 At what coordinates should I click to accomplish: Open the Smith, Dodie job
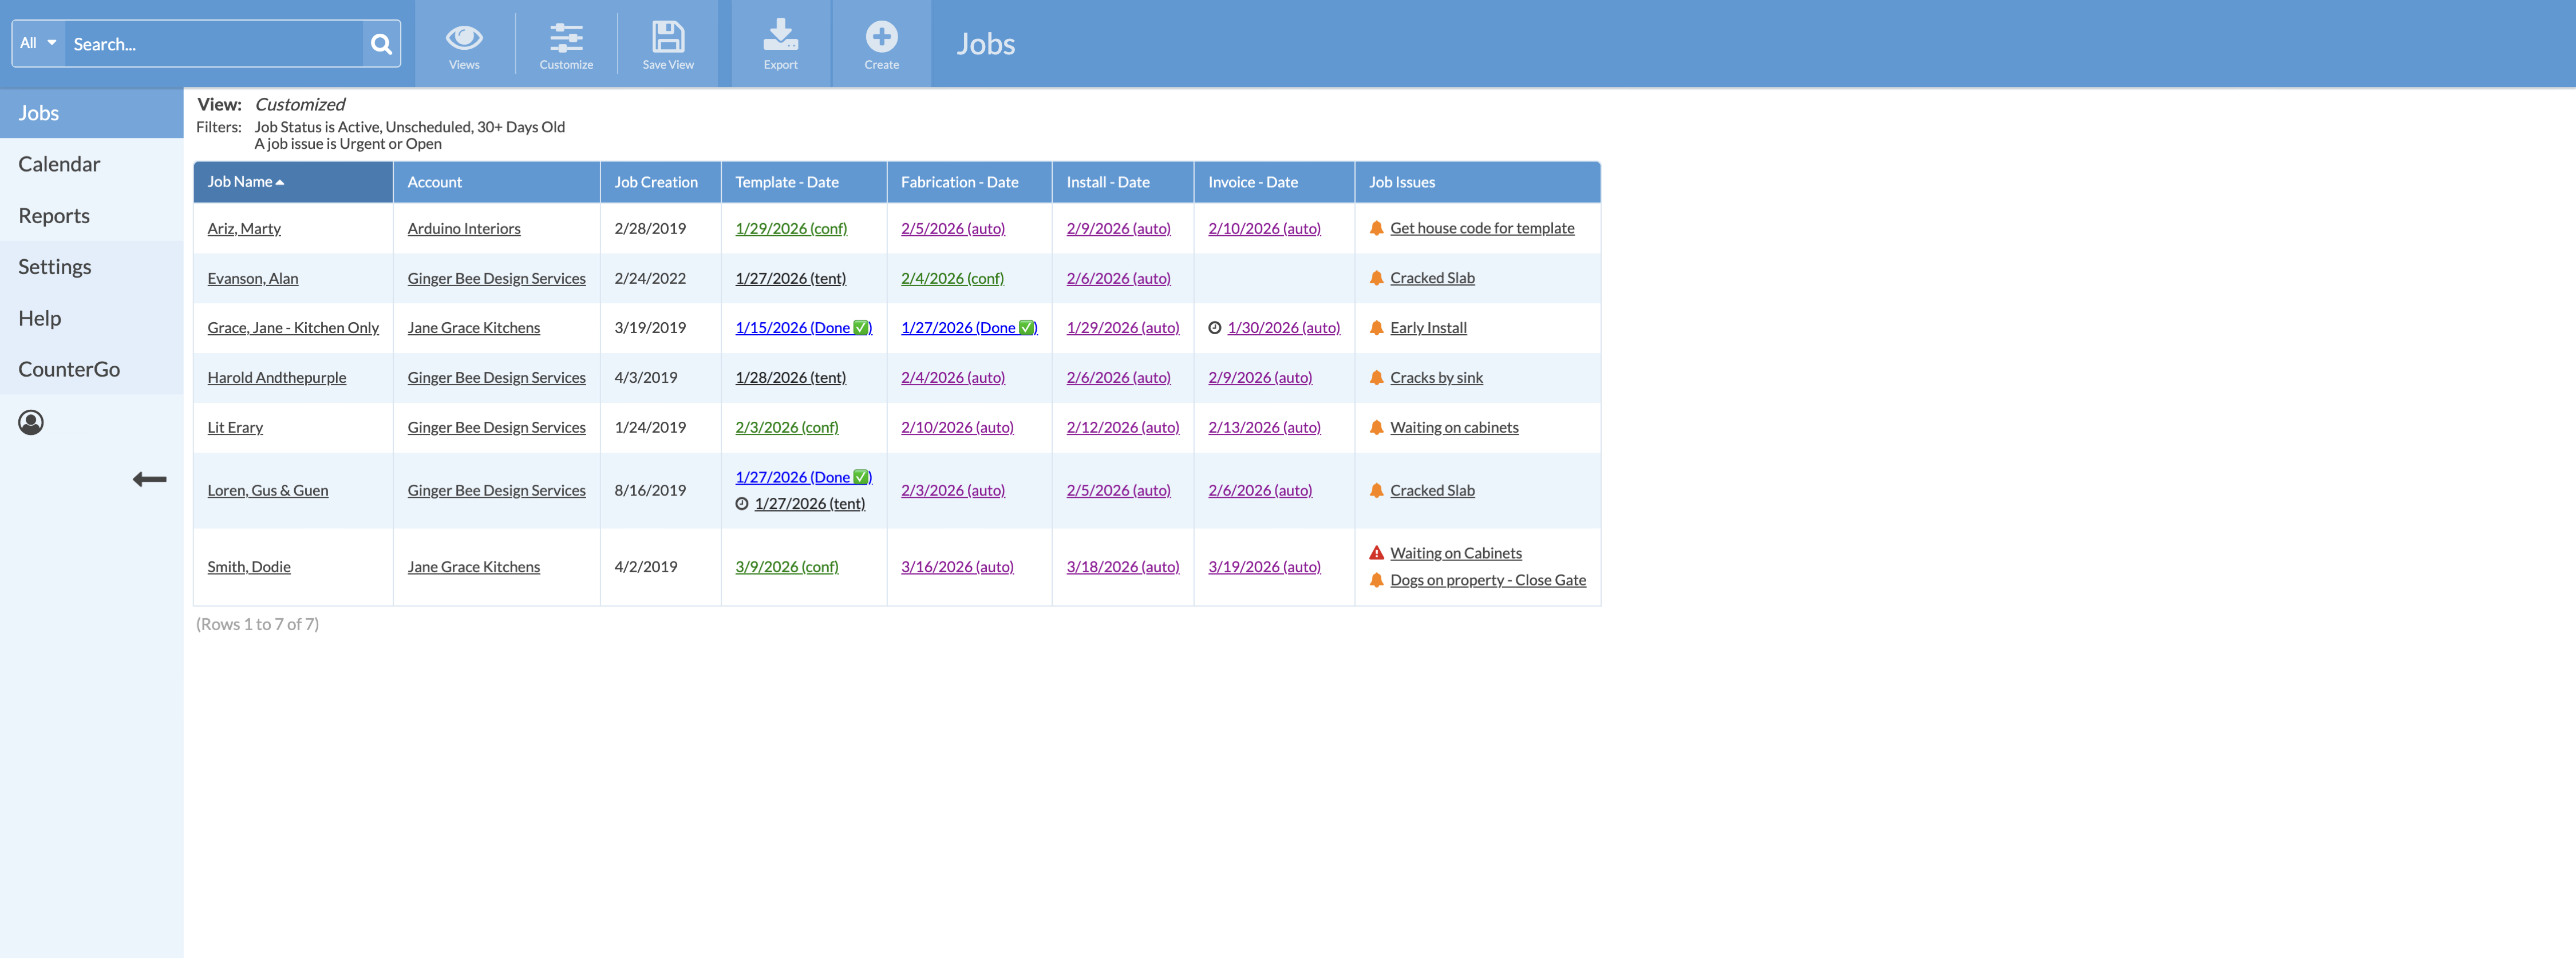tap(248, 566)
